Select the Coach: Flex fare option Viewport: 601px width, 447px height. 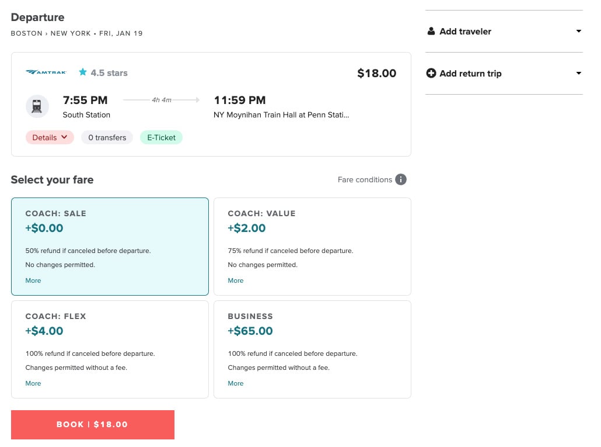point(110,349)
